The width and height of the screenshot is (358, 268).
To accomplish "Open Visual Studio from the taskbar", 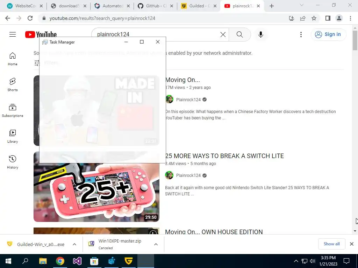I will pyautogui.click(x=77, y=261).
